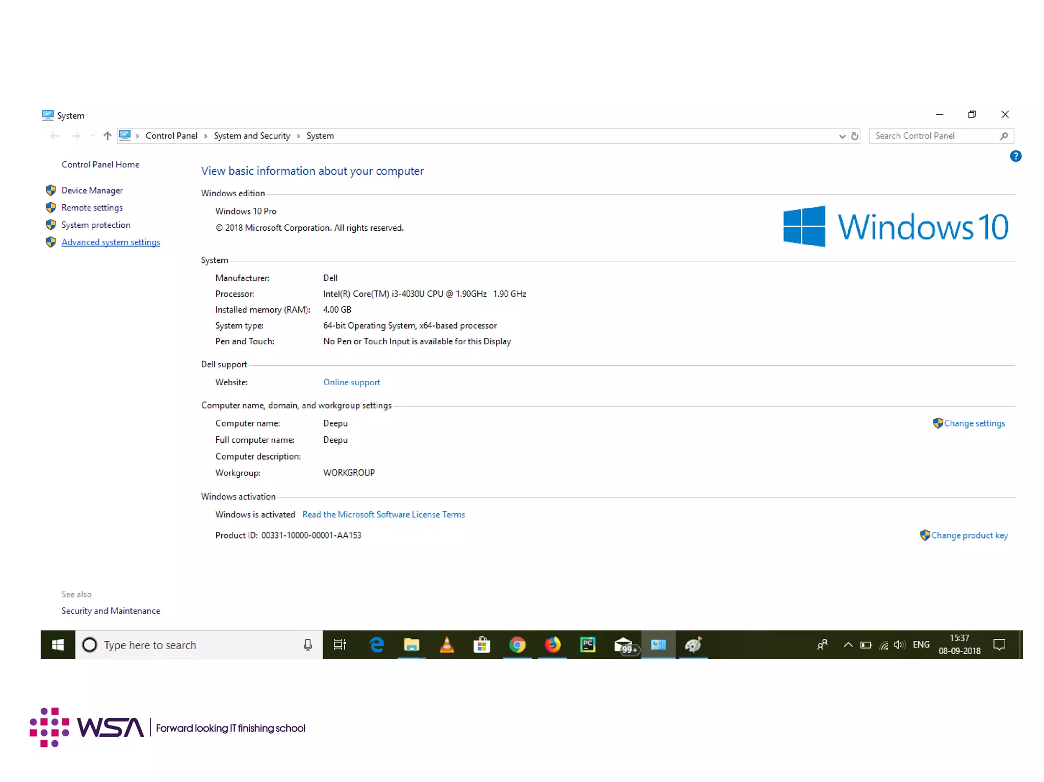Screen dimensions: 1044x782
Task: Expand the address bar history dropdown
Action: tap(842, 136)
